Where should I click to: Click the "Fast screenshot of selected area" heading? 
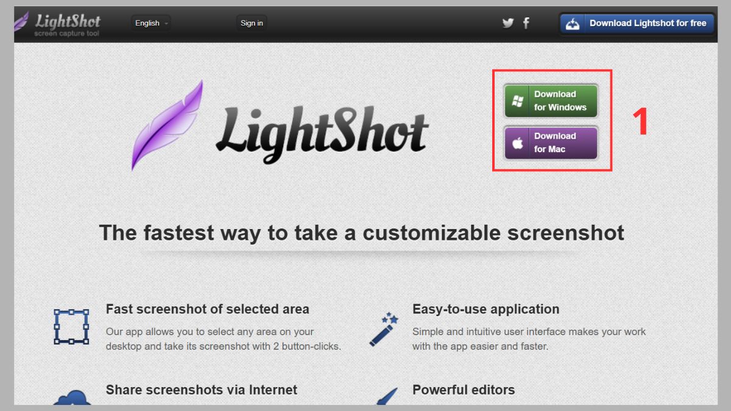click(208, 309)
